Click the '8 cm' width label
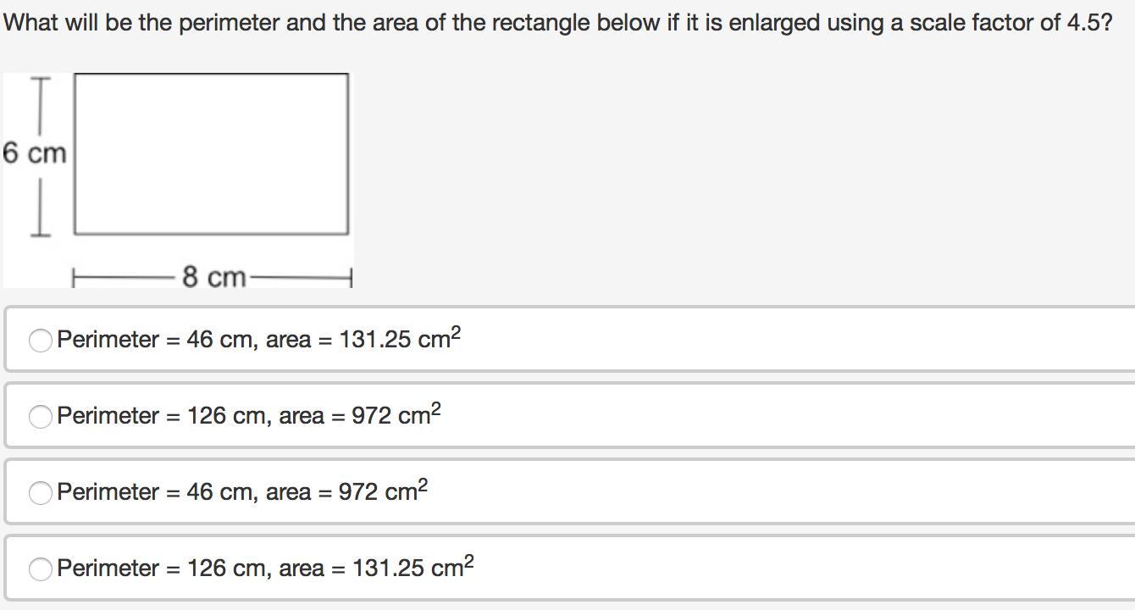 213,277
